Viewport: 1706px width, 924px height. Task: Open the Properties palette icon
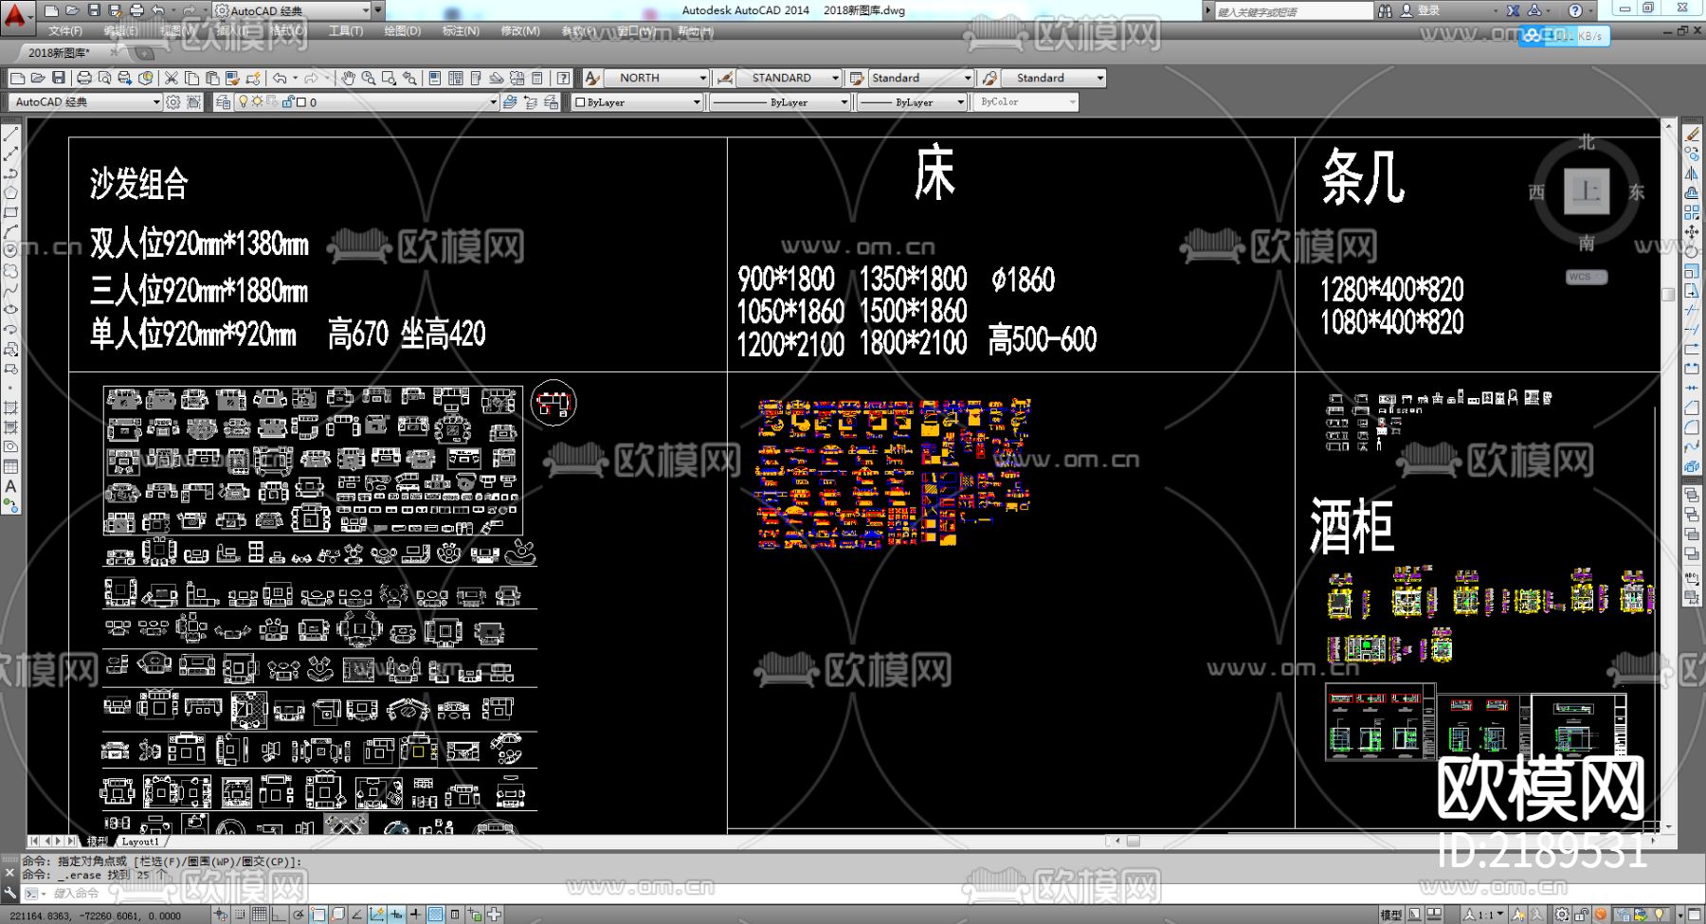click(x=435, y=78)
